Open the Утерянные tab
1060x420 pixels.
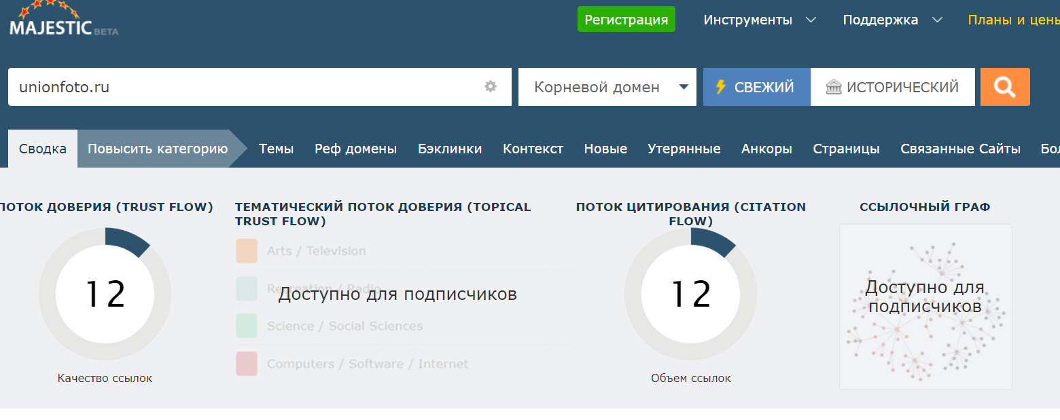click(684, 149)
